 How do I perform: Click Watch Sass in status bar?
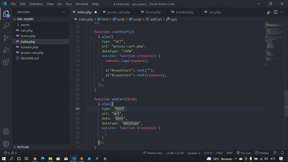pyautogui.click(x=153, y=153)
